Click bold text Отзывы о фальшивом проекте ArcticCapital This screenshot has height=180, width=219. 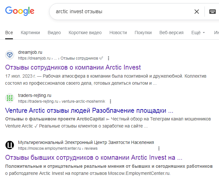(x=55, y=119)
